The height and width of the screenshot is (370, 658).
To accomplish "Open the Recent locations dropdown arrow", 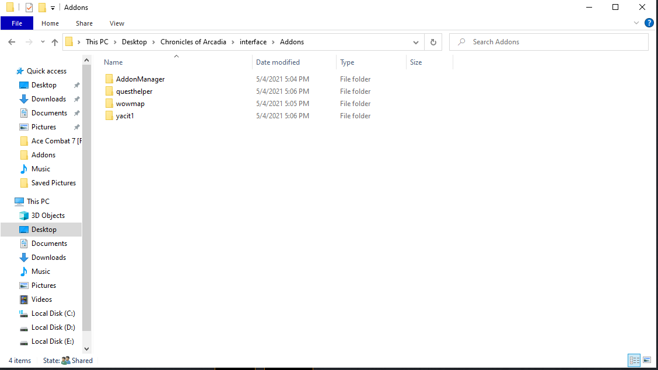I will (x=43, y=42).
